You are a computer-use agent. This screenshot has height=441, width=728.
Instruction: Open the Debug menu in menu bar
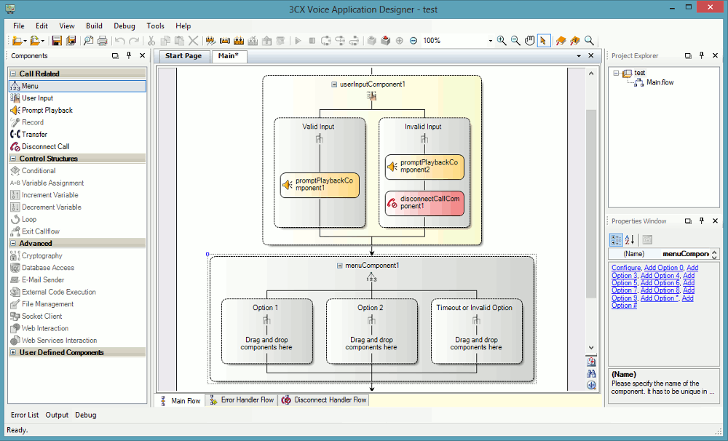click(124, 26)
